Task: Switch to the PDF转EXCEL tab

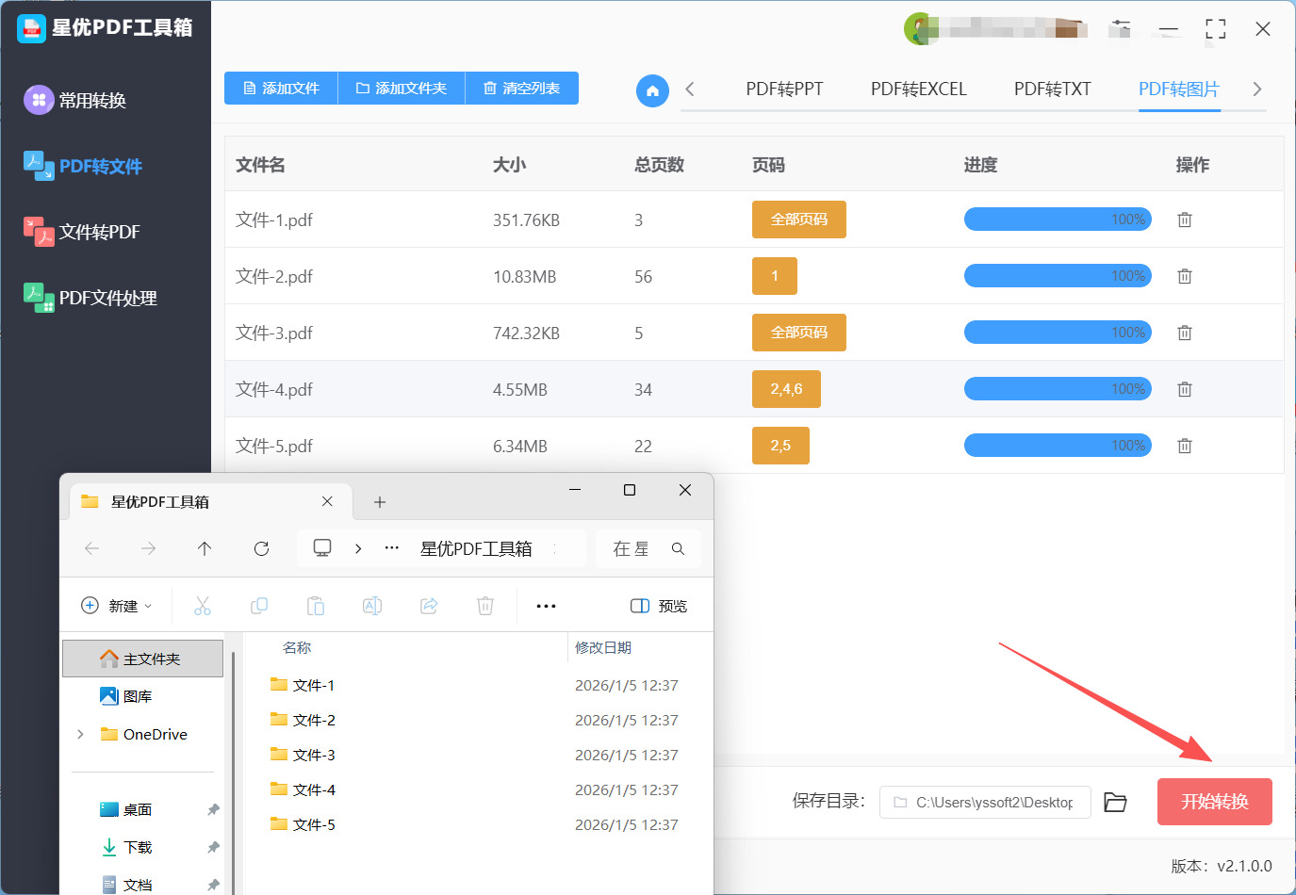Action: point(918,89)
